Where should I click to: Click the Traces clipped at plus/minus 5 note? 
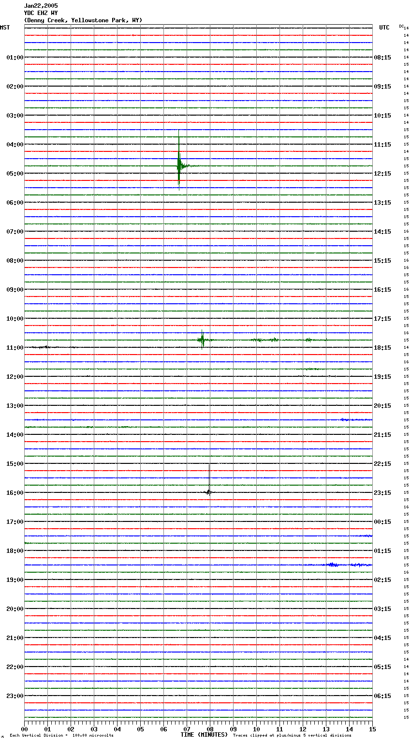coord(292,736)
